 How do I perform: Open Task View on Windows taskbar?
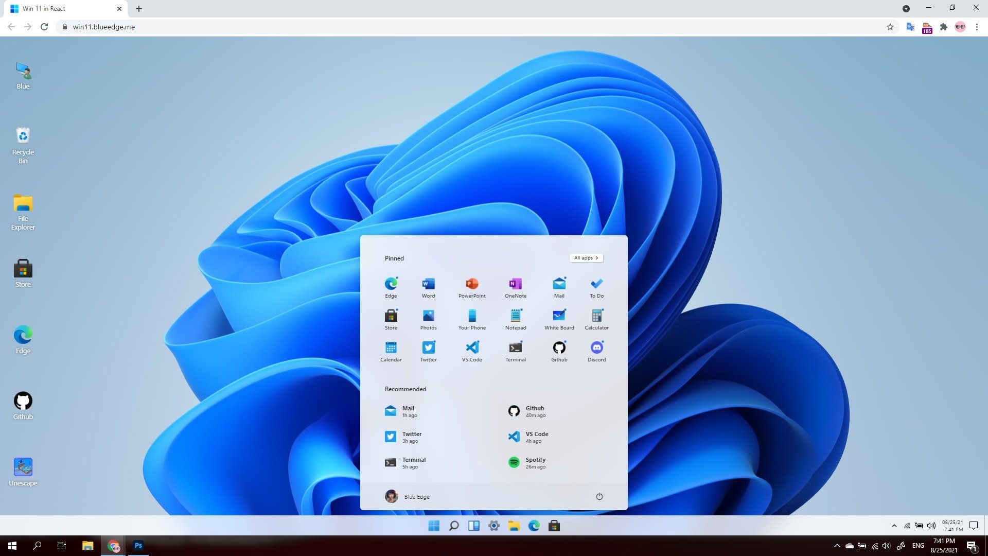(x=62, y=546)
